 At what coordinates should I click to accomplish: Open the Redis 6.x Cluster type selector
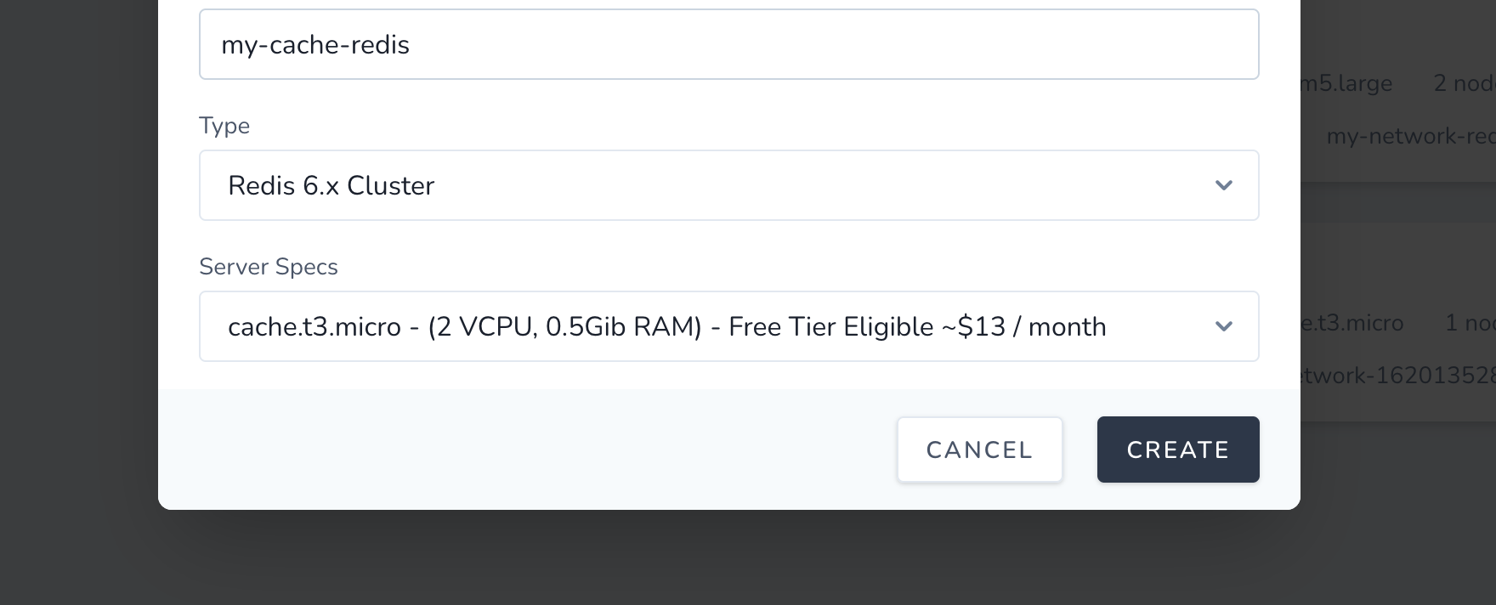click(729, 185)
